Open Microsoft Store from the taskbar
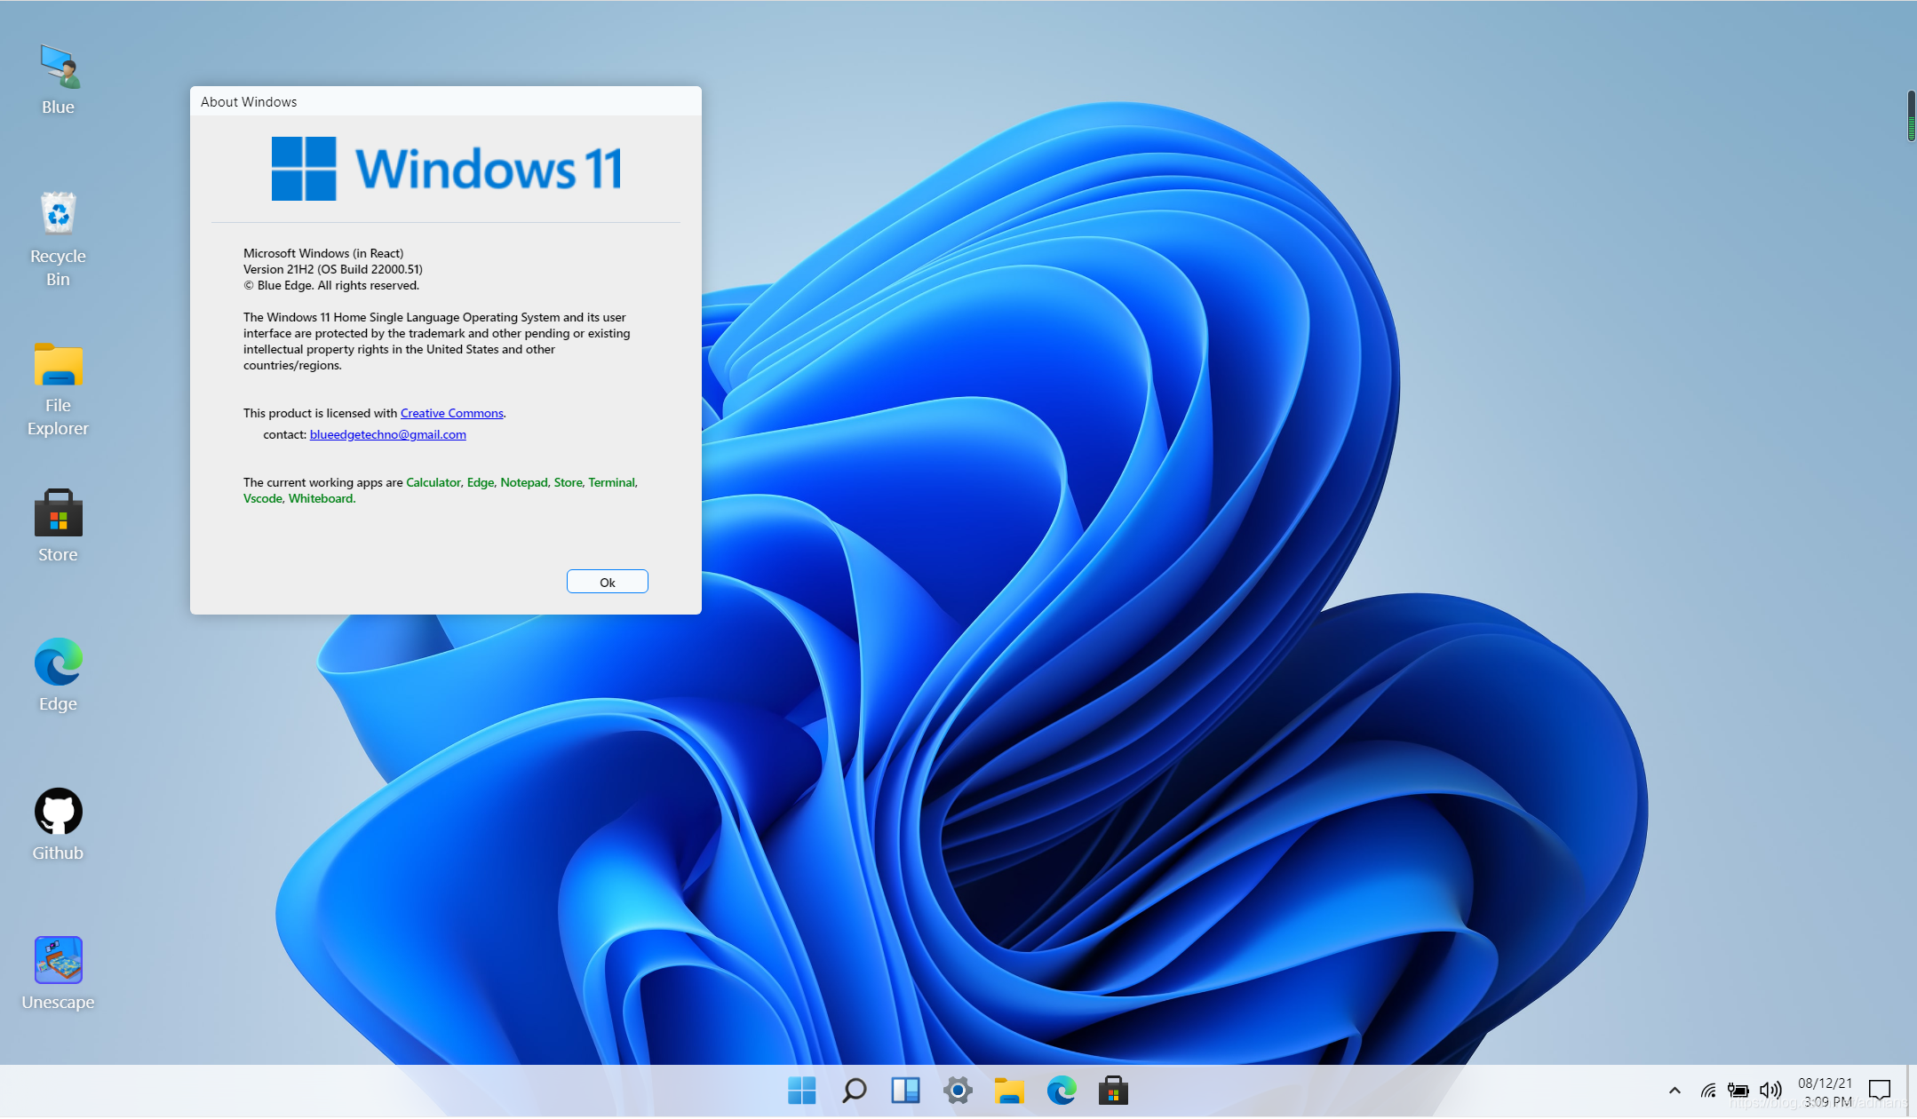This screenshot has width=1917, height=1119. (x=1113, y=1091)
